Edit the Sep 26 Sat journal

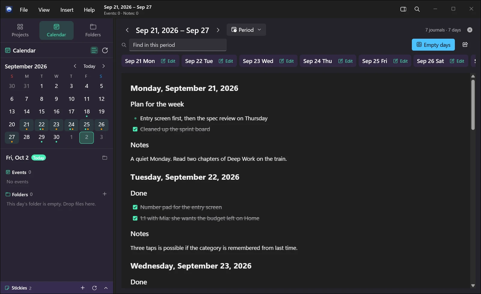pos(457,61)
